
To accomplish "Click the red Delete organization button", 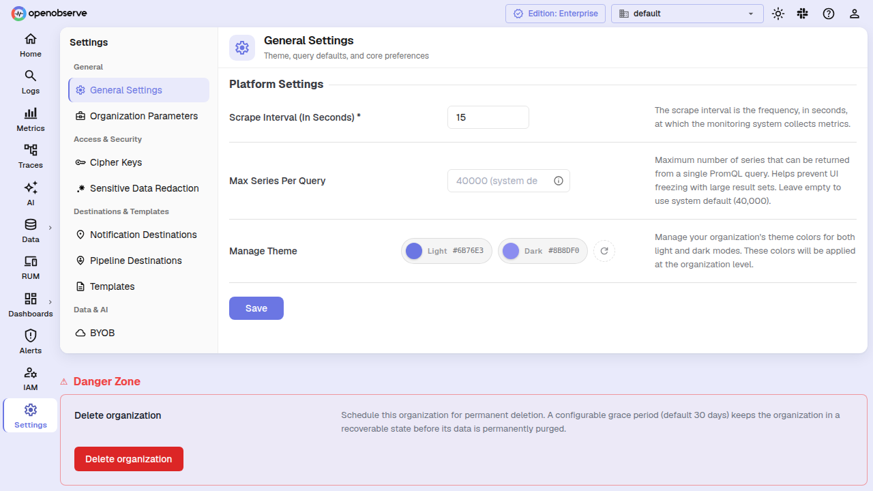I will click(129, 459).
